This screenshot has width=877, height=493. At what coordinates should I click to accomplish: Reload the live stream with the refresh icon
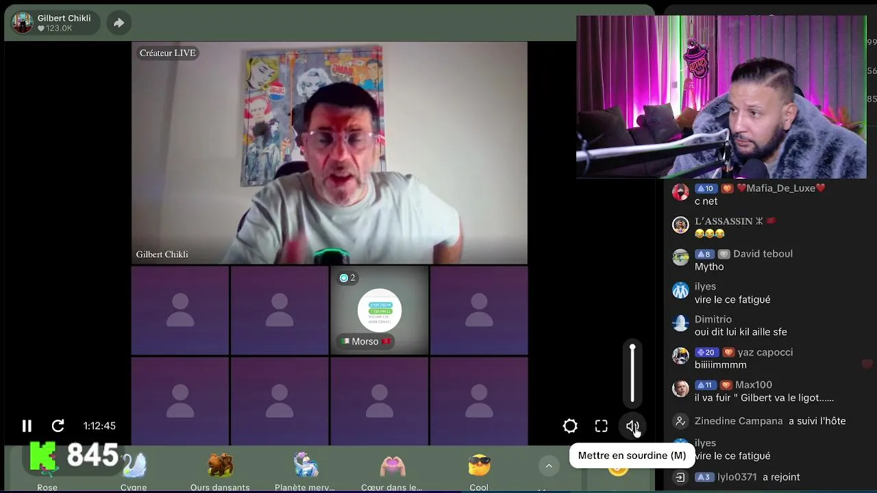pyautogui.click(x=58, y=426)
